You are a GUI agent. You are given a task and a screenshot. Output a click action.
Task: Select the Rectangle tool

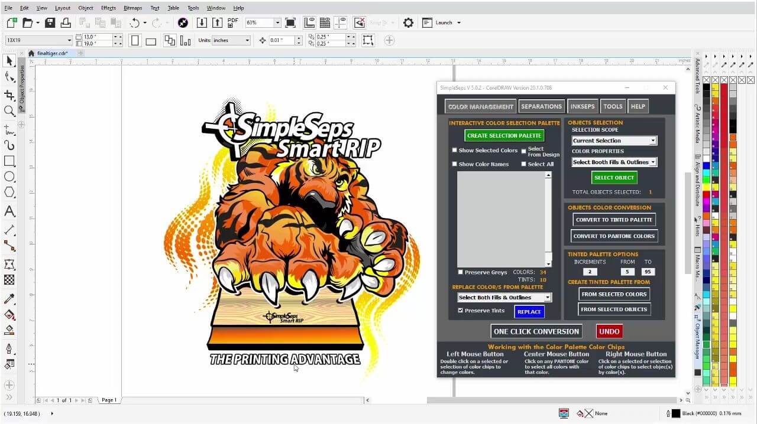[9, 161]
